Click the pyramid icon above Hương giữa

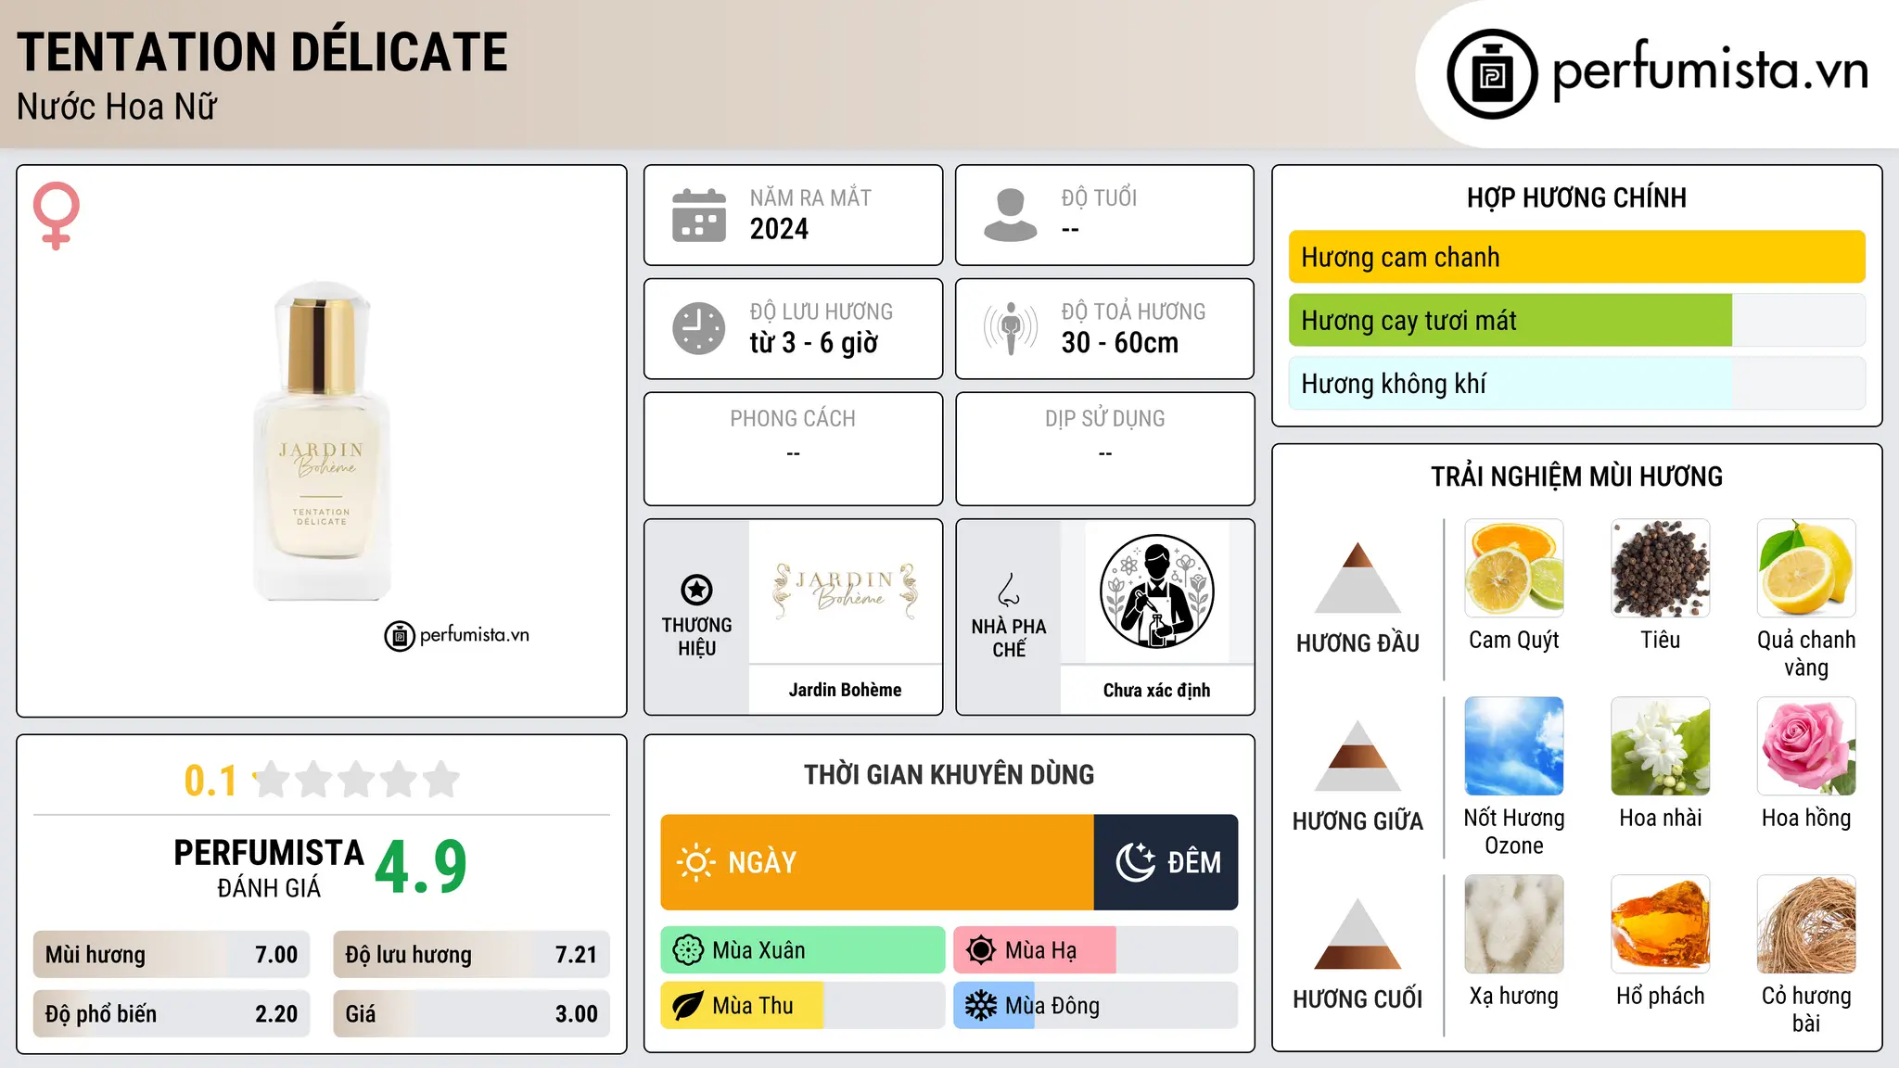tap(1357, 756)
